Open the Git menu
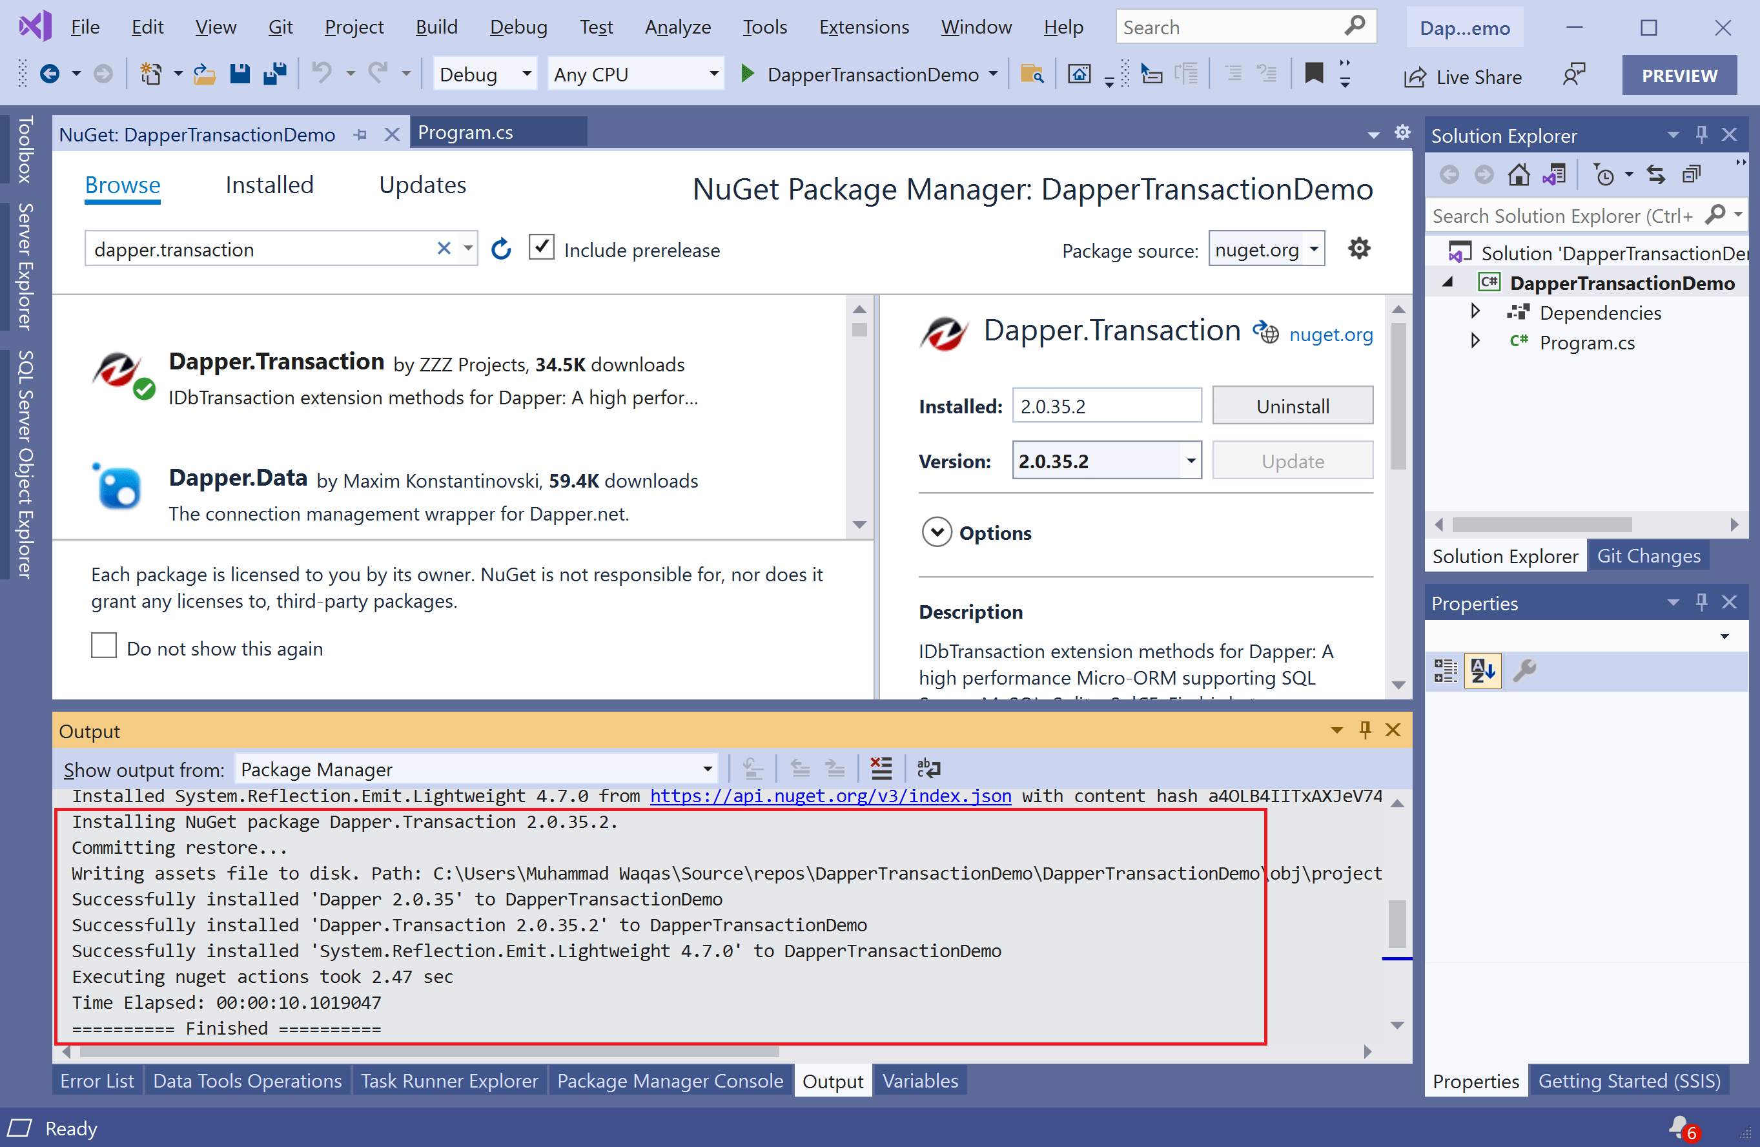1760x1147 pixels. [280, 26]
